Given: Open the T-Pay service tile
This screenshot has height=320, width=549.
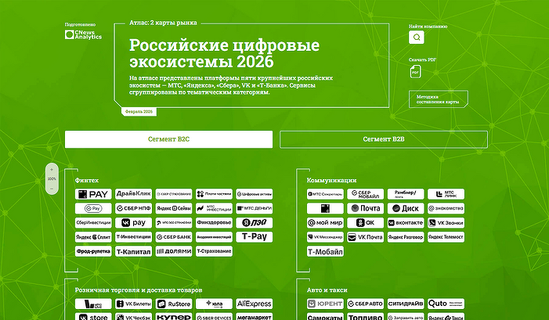Looking at the screenshot, I should [x=255, y=237].
